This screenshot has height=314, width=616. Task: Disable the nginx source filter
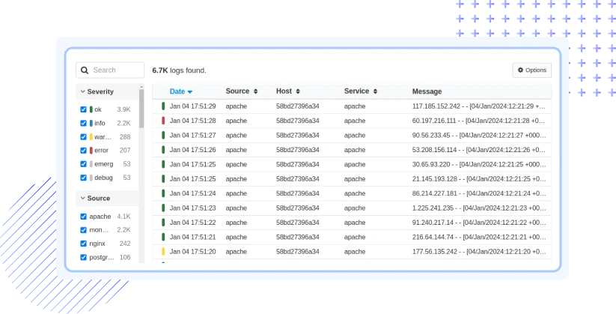(84, 244)
